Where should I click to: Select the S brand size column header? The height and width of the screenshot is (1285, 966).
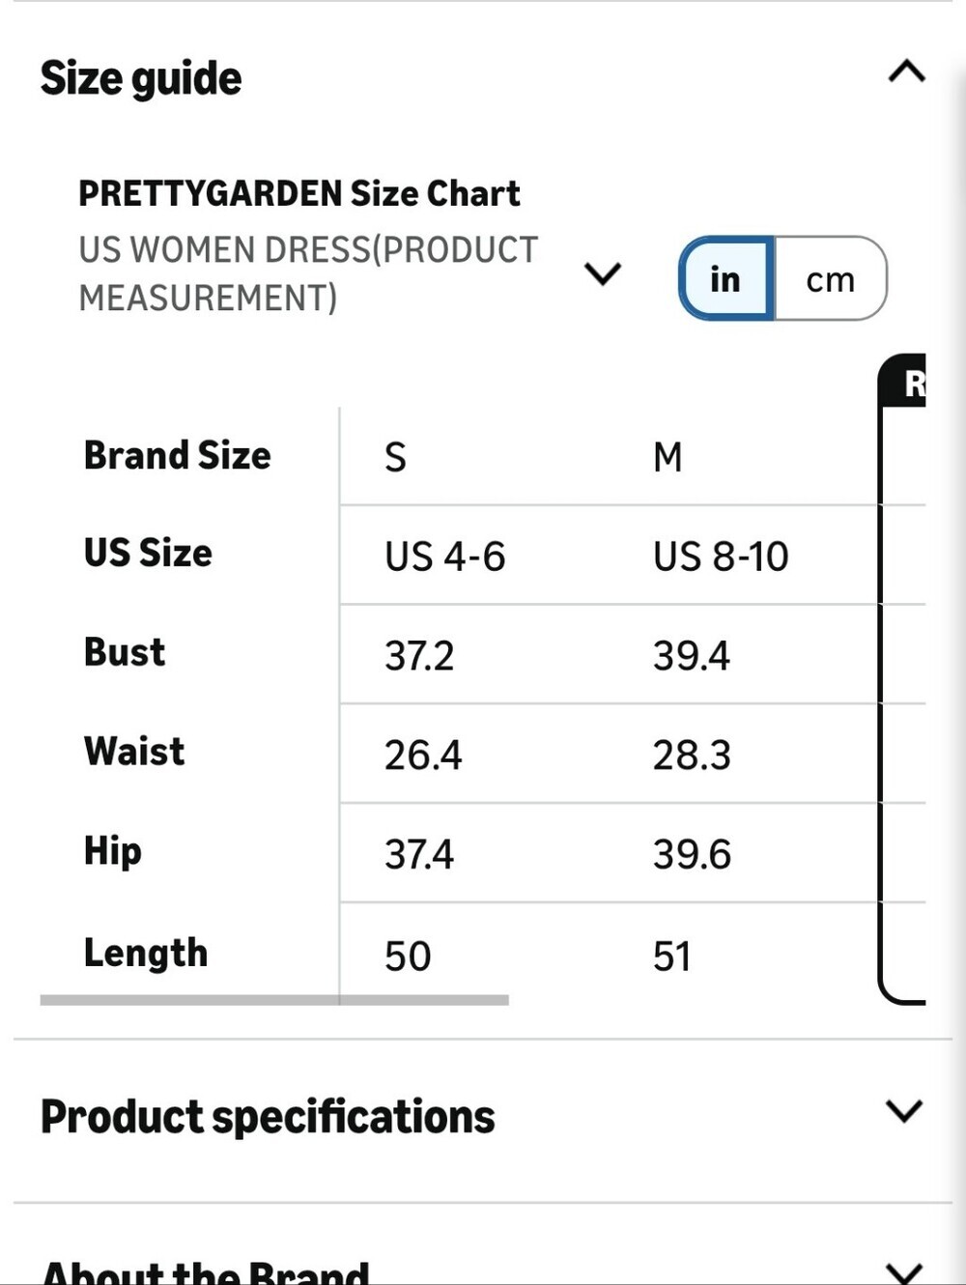click(x=395, y=457)
